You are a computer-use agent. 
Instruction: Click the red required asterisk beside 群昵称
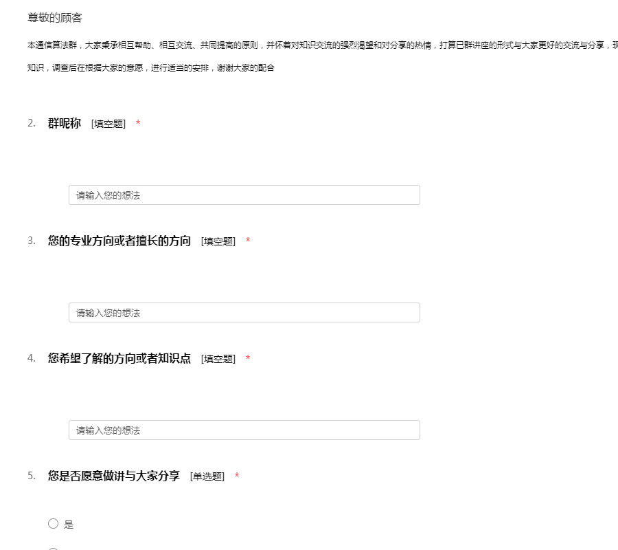pos(138,124)
